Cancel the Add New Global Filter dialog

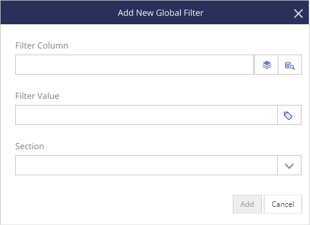pyautogui.click(x=283, y=204)
